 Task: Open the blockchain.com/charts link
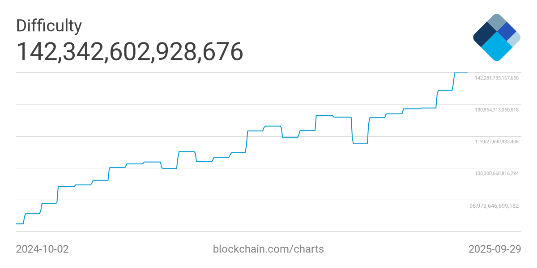click(268, 249)
